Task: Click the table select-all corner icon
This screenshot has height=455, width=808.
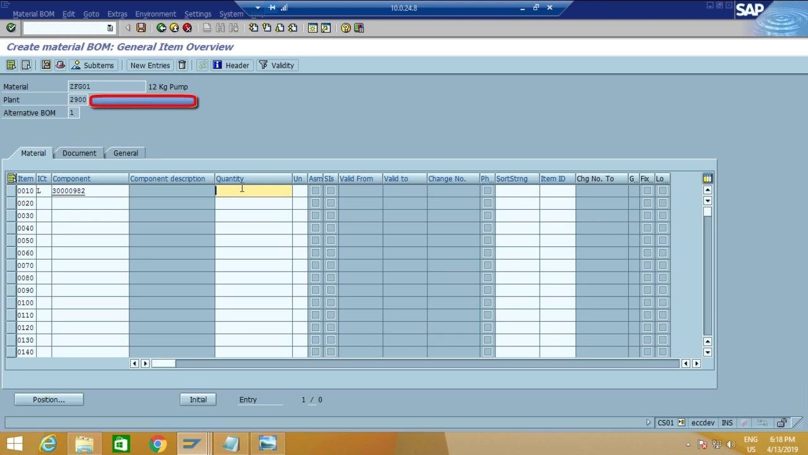Action: (x=11, y=179)
